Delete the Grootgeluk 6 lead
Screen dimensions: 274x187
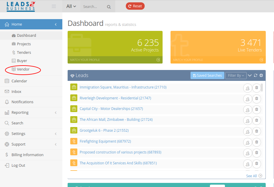click(257, 131)
